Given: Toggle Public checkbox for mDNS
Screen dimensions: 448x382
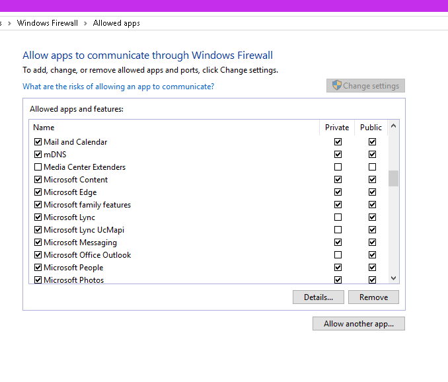Looking at the screenshot, I should 372,154.
